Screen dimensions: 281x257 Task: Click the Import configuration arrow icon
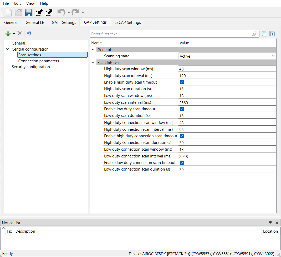pyautogui.click(x=39, y=13)
